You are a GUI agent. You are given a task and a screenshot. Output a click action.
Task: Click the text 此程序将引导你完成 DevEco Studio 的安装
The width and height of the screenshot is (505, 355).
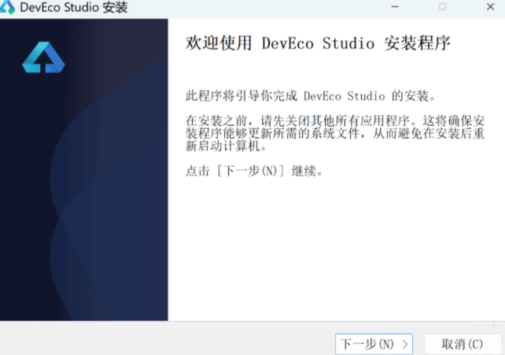[311, 96]
